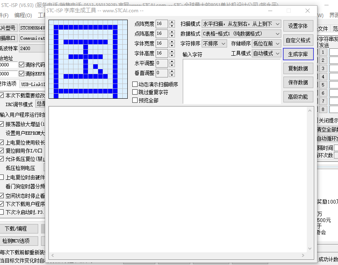Decrease 字体宽度 with down arrow

tap(172, 45)
